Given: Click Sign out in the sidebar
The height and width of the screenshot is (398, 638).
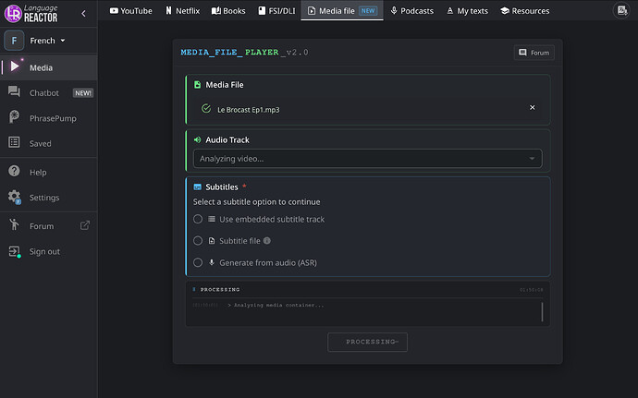Looking at the screenshot, I should coord(43,251).
